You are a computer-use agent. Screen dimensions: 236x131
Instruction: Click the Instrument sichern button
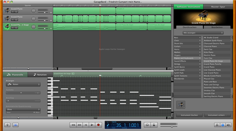point(217,115)
